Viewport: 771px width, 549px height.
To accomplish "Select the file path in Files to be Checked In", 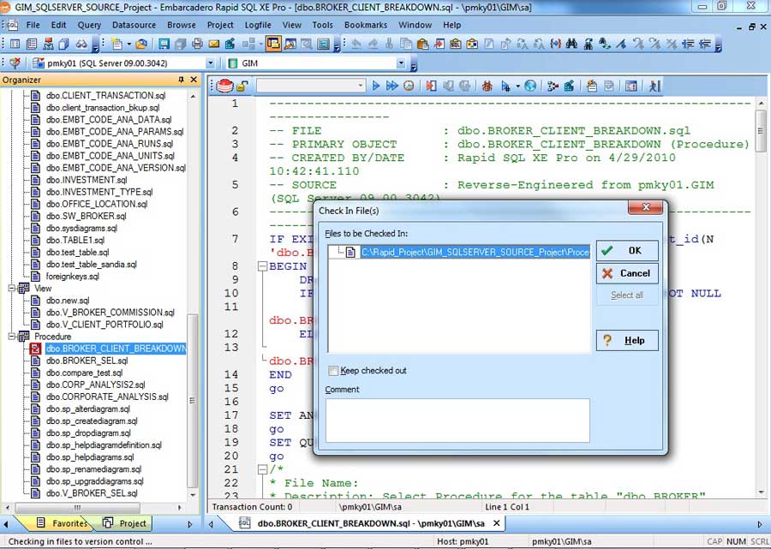I will point(475,252).
